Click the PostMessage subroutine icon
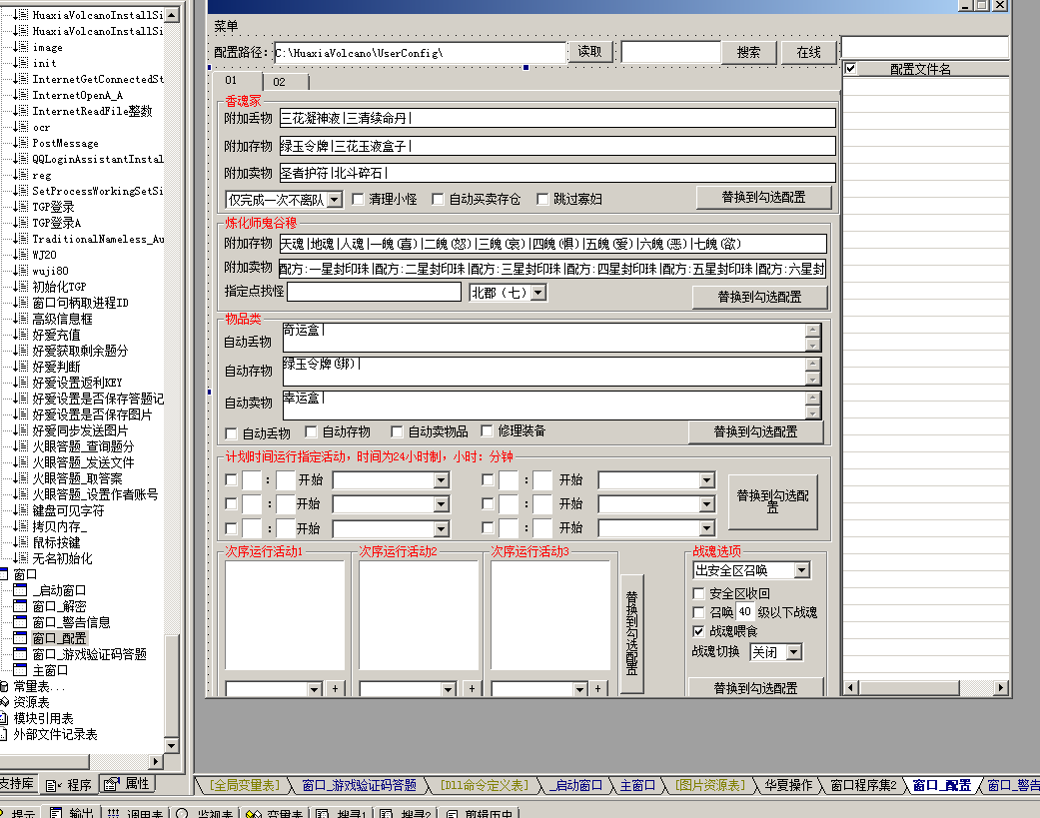 click(22, 143)
